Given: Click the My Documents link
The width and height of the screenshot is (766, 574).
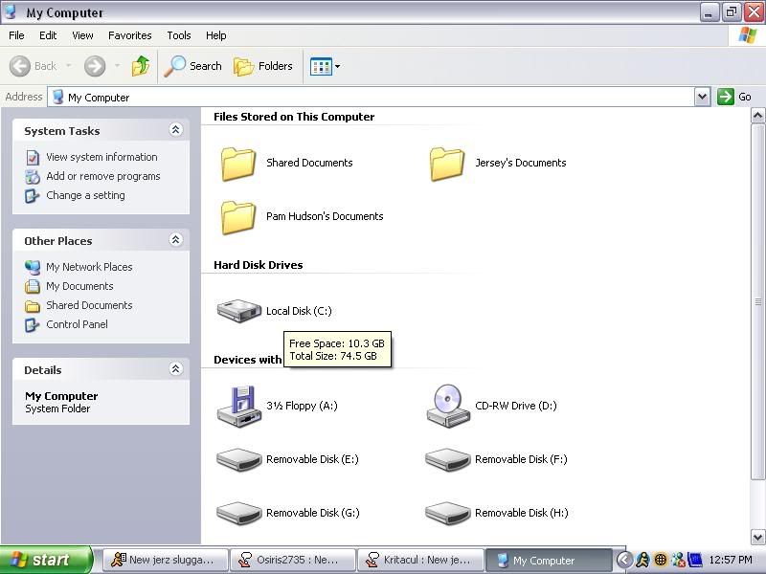Looking at the screenshot, I should (79, 286).
